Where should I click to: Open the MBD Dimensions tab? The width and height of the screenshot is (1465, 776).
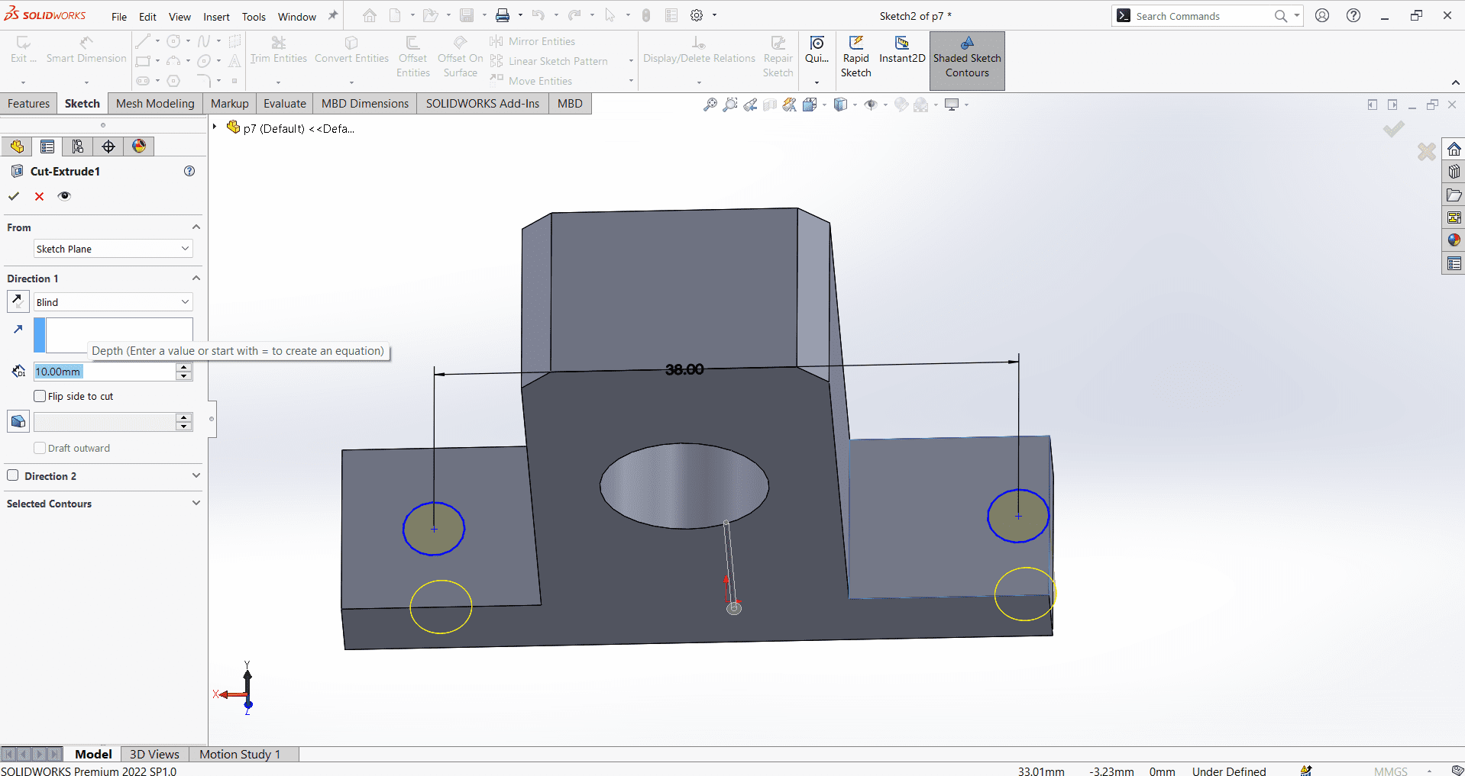click(x=365, y=104)
